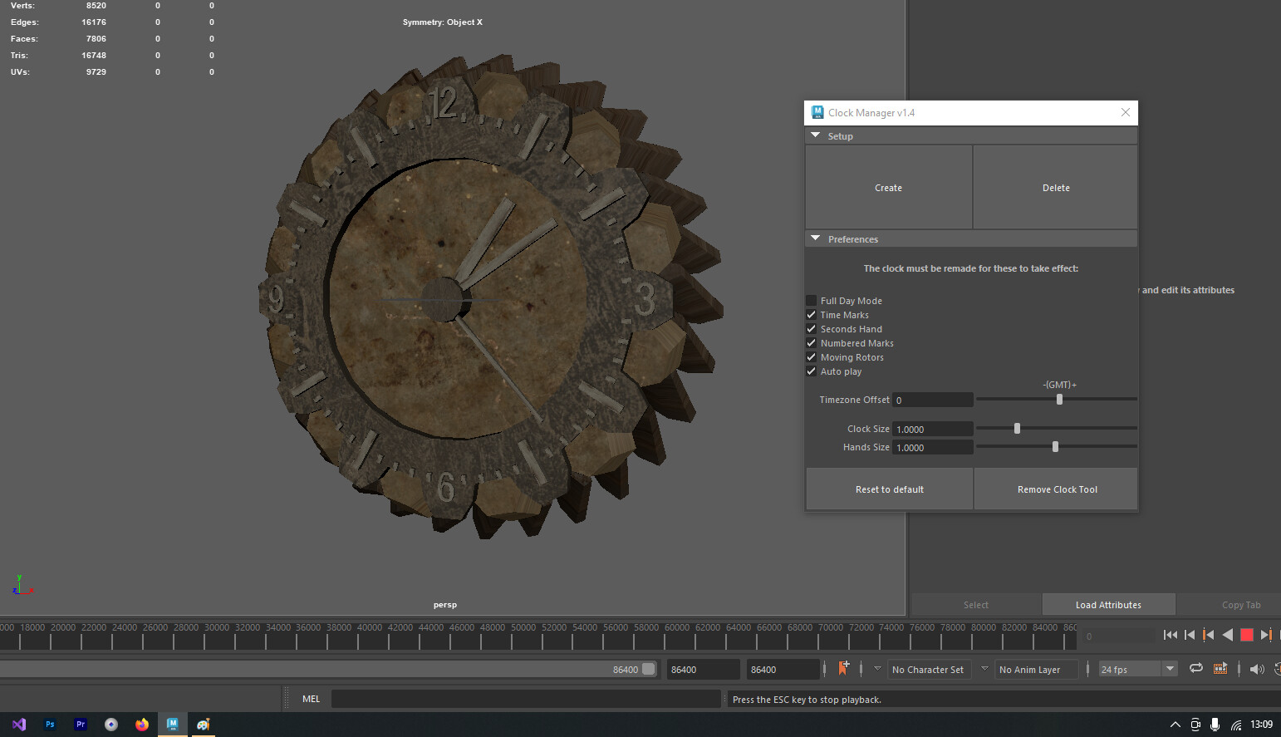Adjust the Hands Size slider handle
The height and width of the screenshot is (737, 1281).
[x=1055, y=446]
